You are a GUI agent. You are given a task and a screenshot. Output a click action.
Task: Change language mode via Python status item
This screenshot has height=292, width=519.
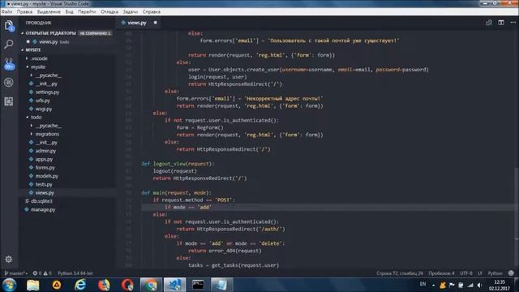coord(495,273)
